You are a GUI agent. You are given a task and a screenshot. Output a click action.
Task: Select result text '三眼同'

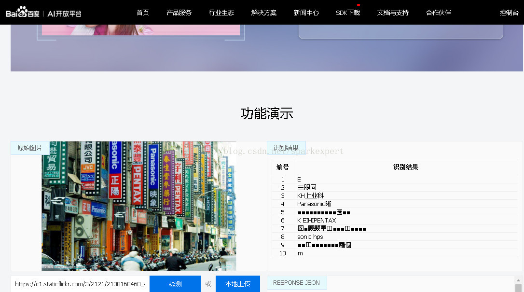(307, 187)
